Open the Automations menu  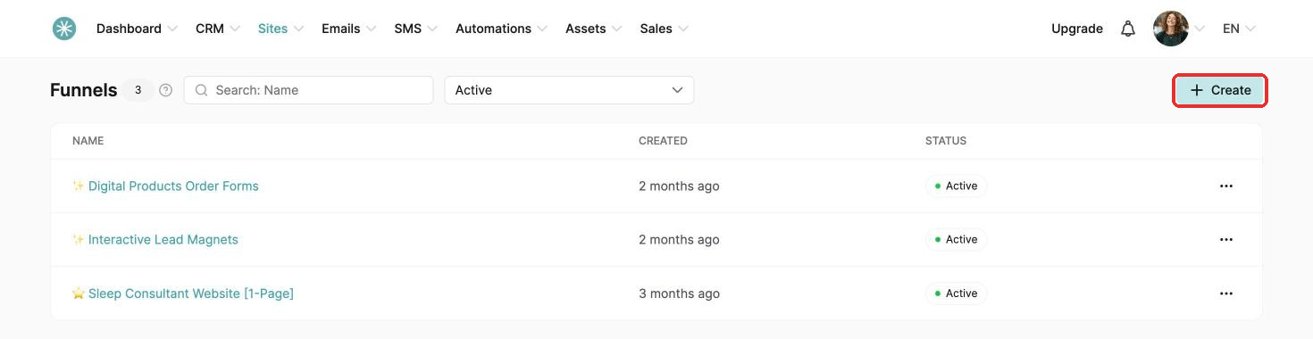click(x=501, y=29)
